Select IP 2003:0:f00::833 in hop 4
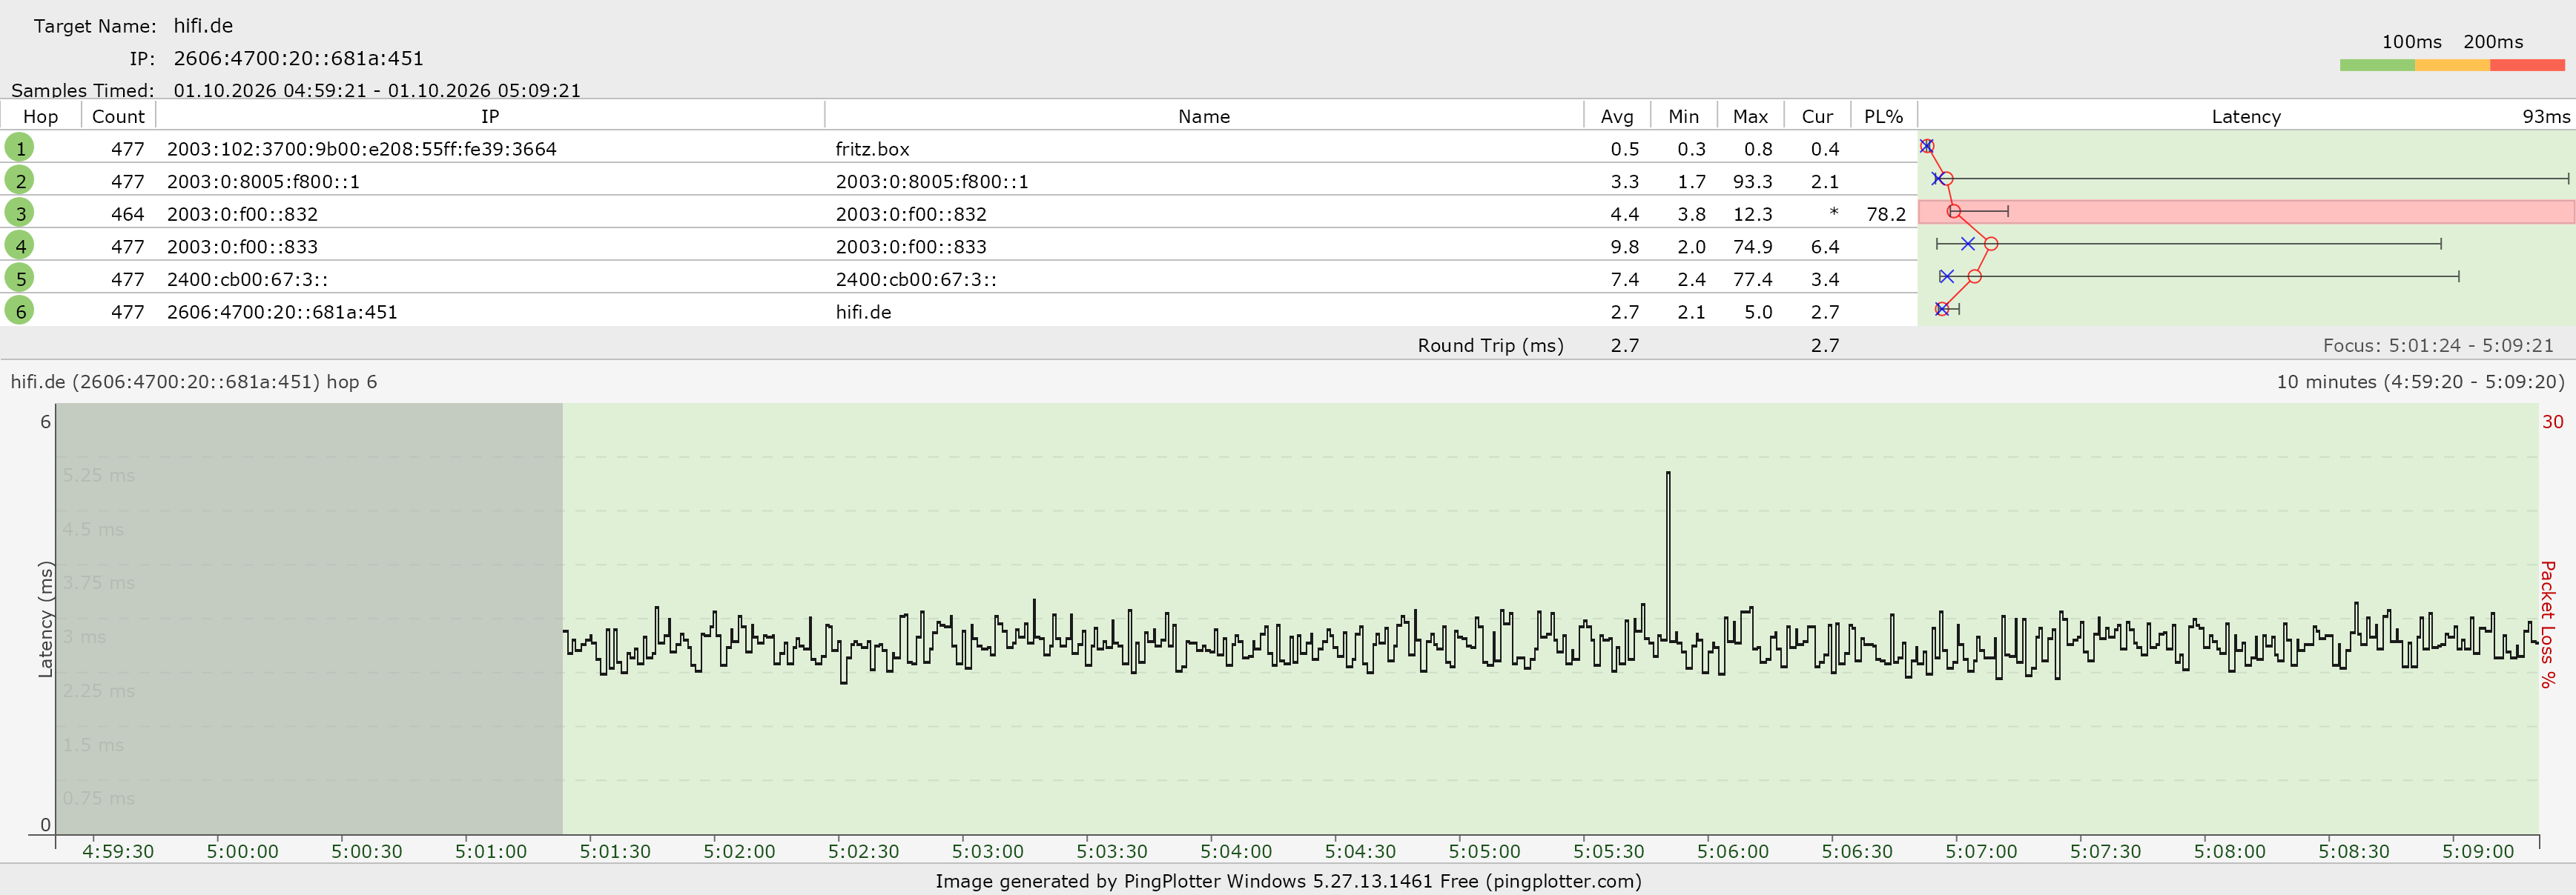 click(x=242, y=247)
